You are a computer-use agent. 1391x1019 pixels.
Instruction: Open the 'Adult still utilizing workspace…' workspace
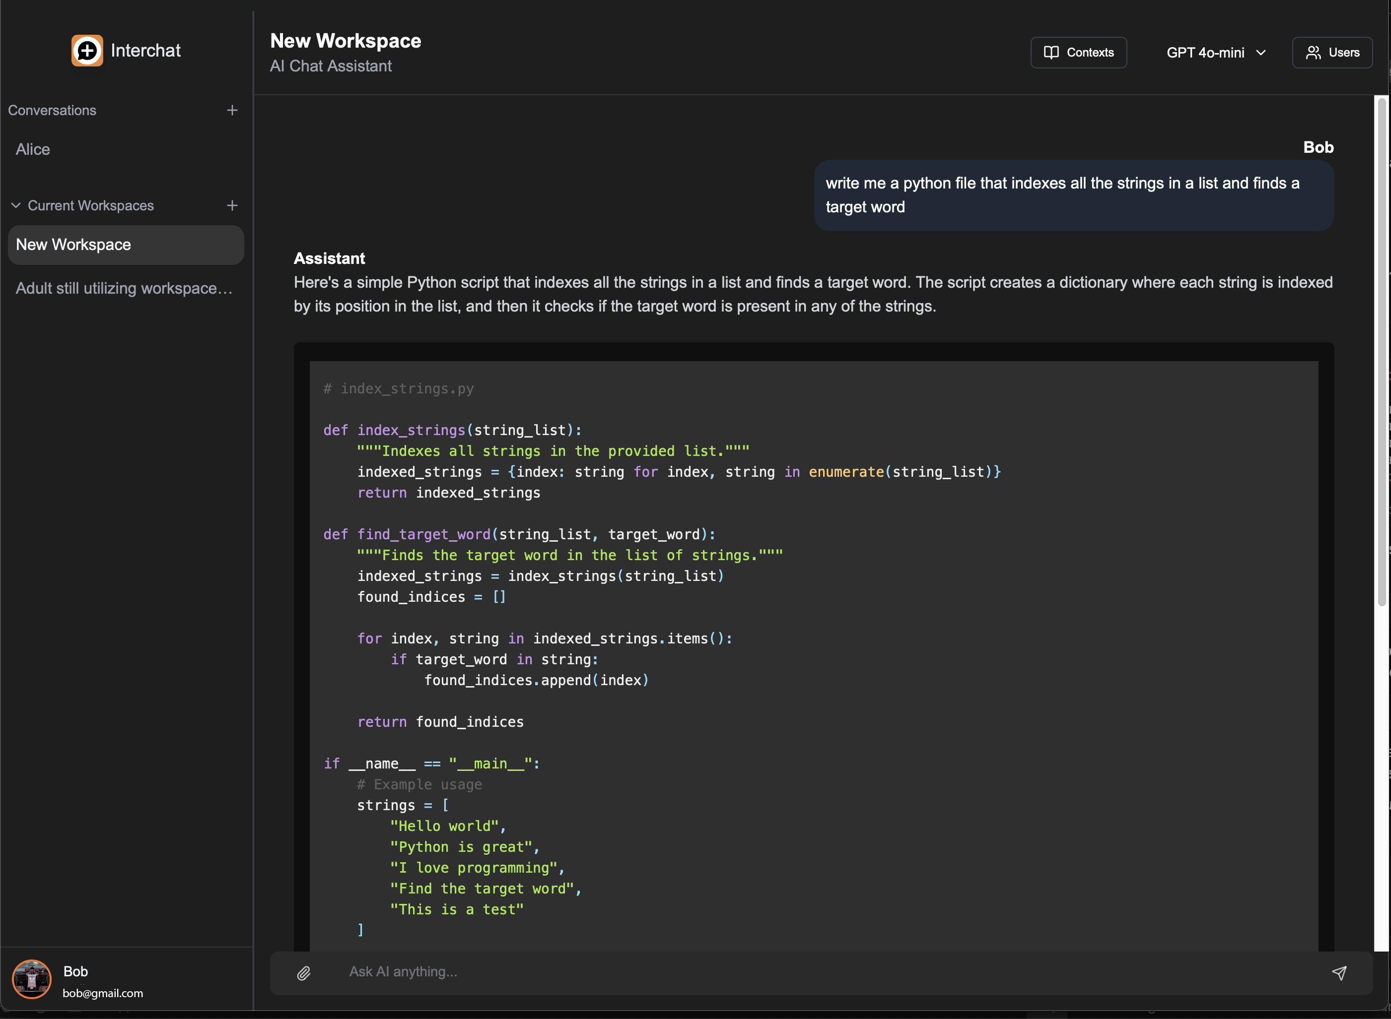click(x=126, y=288)
